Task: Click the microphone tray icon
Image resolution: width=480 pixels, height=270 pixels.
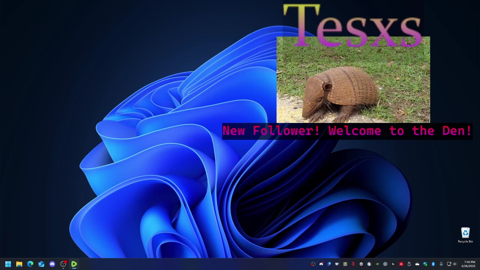Action: pyautogui.click(x=441, y=264)
